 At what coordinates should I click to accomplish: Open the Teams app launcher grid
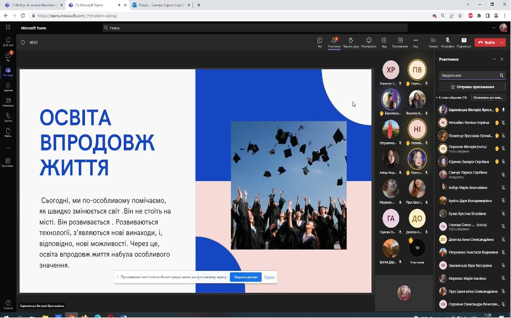[x=8, y=28]
